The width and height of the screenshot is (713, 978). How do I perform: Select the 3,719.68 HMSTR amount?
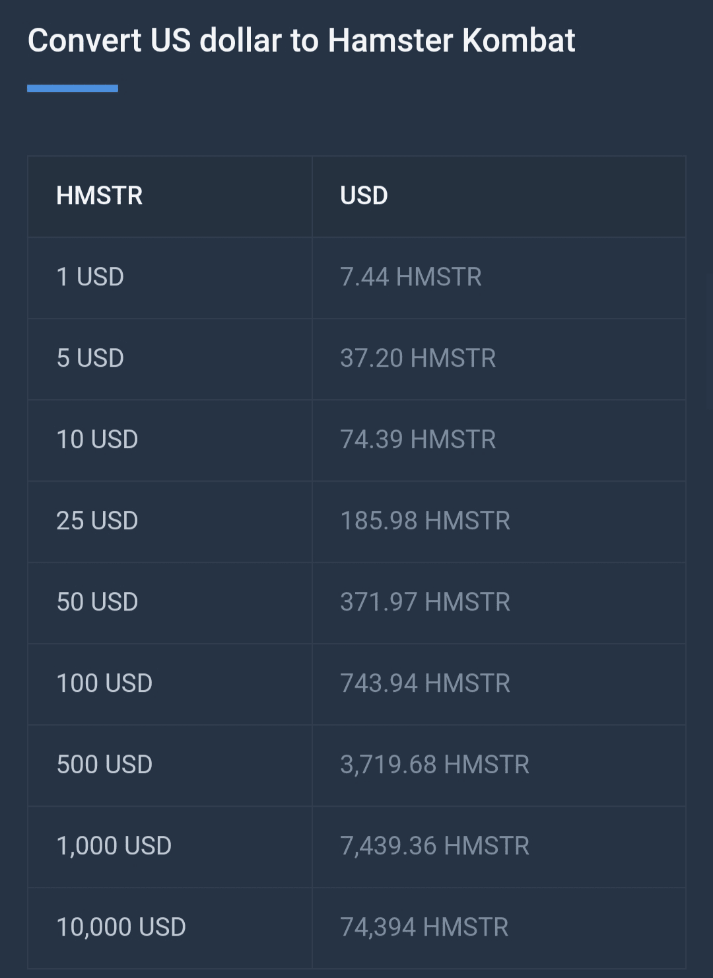[434, 765]
